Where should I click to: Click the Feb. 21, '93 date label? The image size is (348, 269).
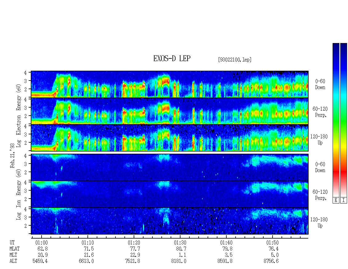12,156
